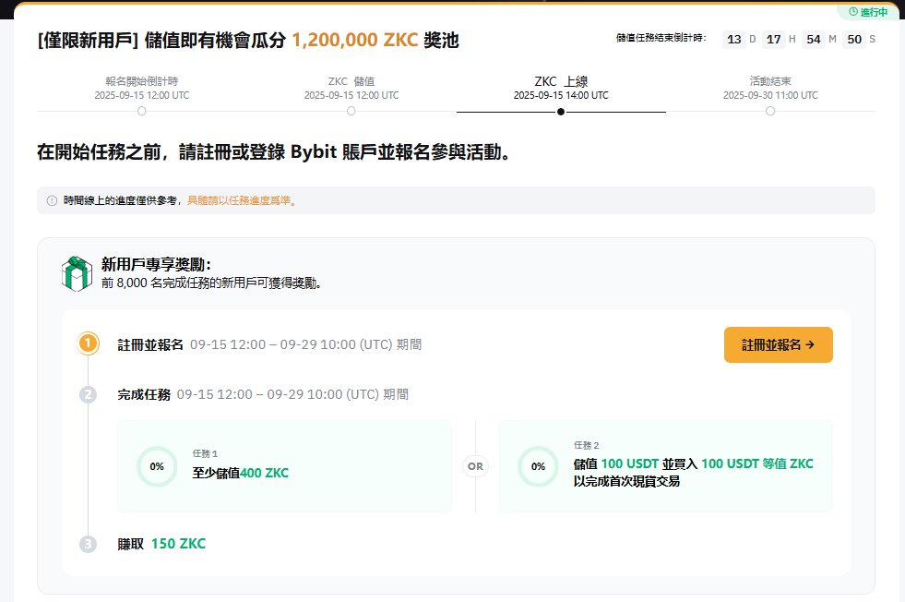Click the date 2025-09-15 14:00 UTC
The image size is (905, 602).
pyautogui.click(x=561, y=95)
